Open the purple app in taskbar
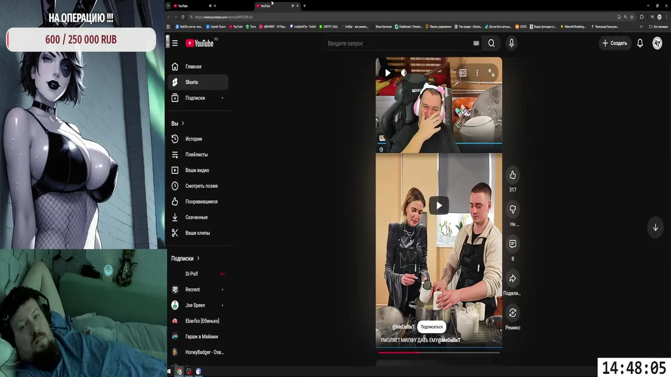671x377 pixels. tap(198, 371)
